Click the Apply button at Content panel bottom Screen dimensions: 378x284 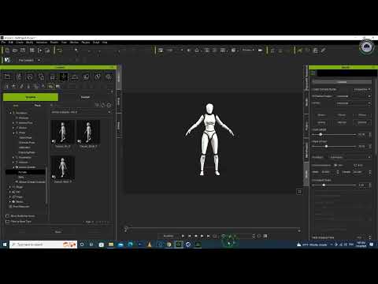point(58,232)
